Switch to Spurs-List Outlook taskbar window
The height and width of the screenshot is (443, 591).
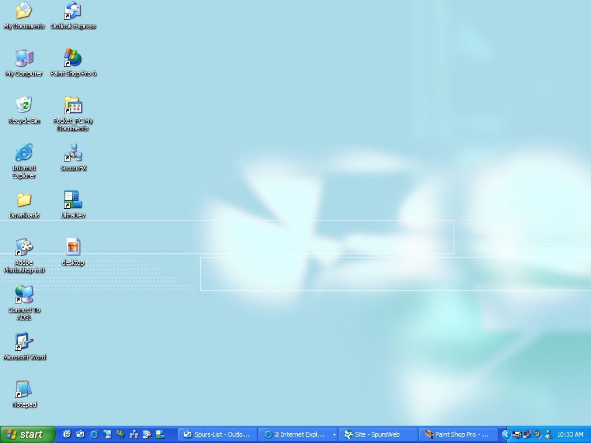[218, 434]
